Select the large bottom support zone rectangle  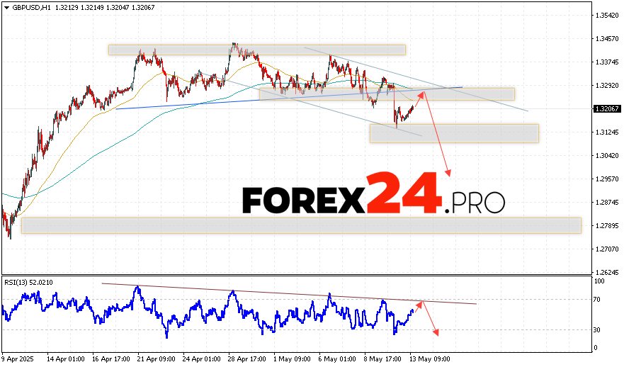tap(301, 225)
